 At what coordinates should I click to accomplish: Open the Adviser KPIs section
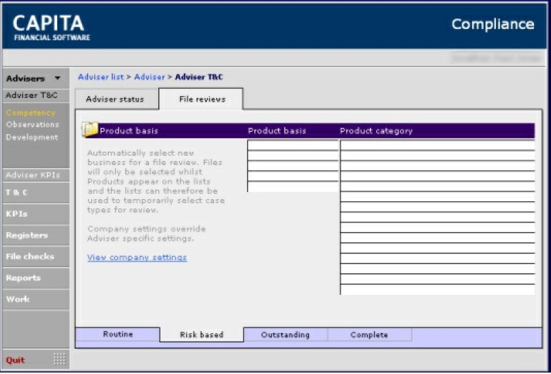tap(32, 175)
